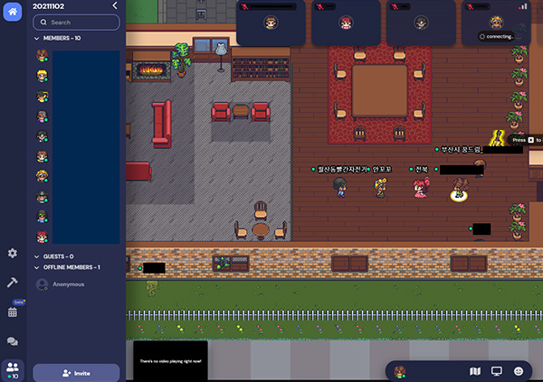Open the emoji reactions smiley
Image resolution: width=543 pixels, height=382 pixels.
[519, 371]
